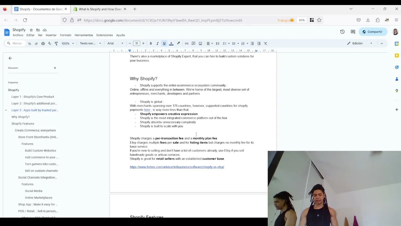Open Google Calendar side panel
The width and height of the screenshot is (401, 226).
click(397, 44)
